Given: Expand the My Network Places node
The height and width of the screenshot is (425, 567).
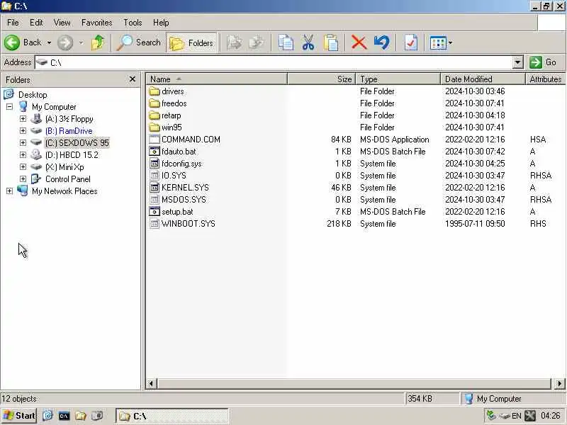Looking at the screenshot, I should pos(9,191).
